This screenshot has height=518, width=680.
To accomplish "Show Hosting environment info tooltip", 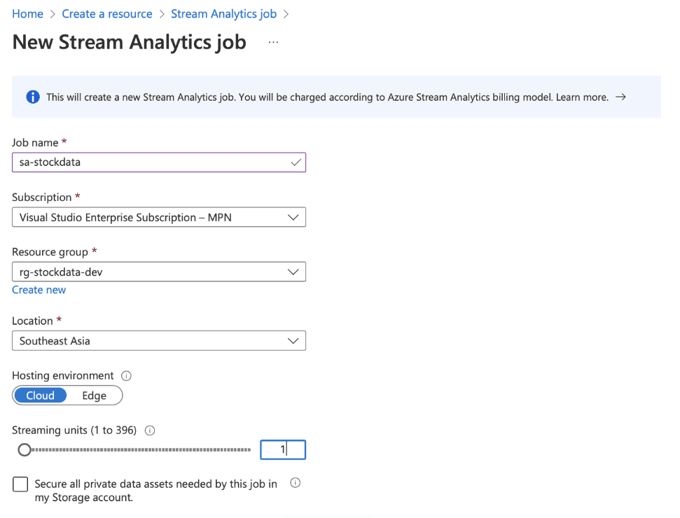I will tap(126, 376).
